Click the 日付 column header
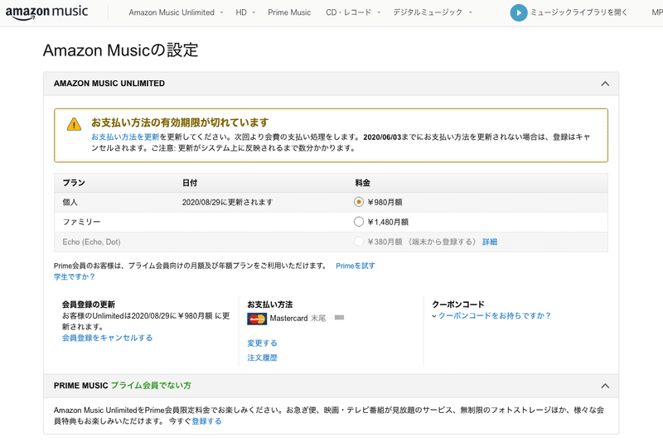The width and height of the screenshot is (663, 442). tap(190, 183)
